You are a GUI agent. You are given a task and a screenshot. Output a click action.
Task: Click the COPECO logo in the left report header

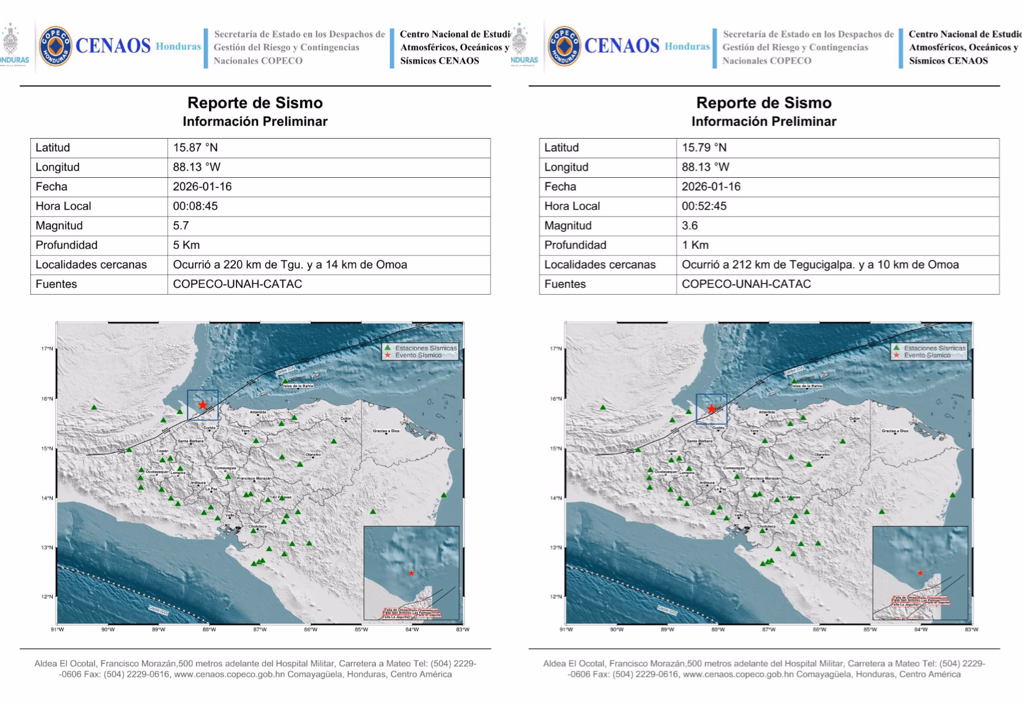tap(56, 46)
